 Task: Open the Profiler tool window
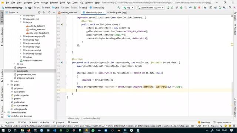point(45,122)
